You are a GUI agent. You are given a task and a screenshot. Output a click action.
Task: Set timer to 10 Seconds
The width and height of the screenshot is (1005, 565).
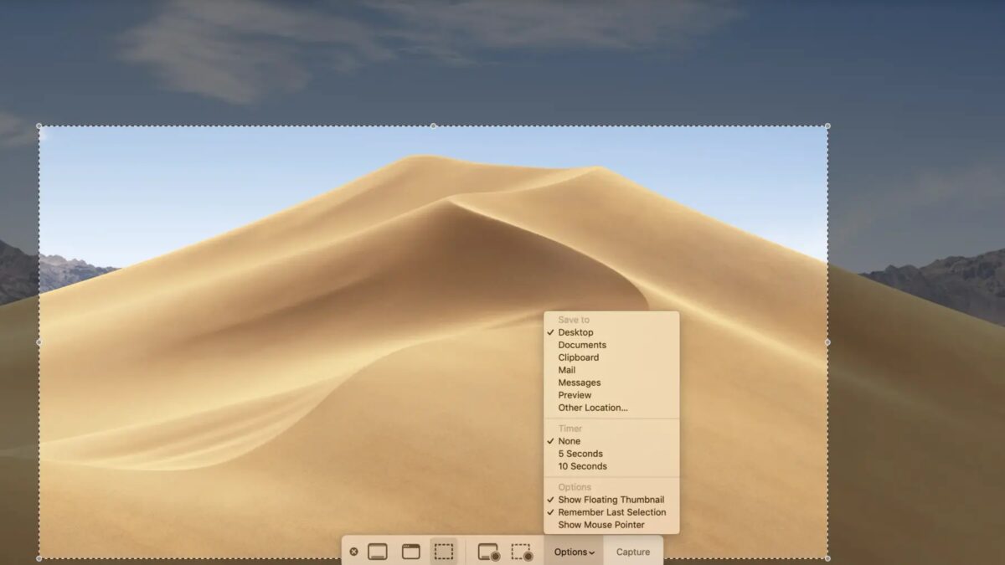coord(582,466)
